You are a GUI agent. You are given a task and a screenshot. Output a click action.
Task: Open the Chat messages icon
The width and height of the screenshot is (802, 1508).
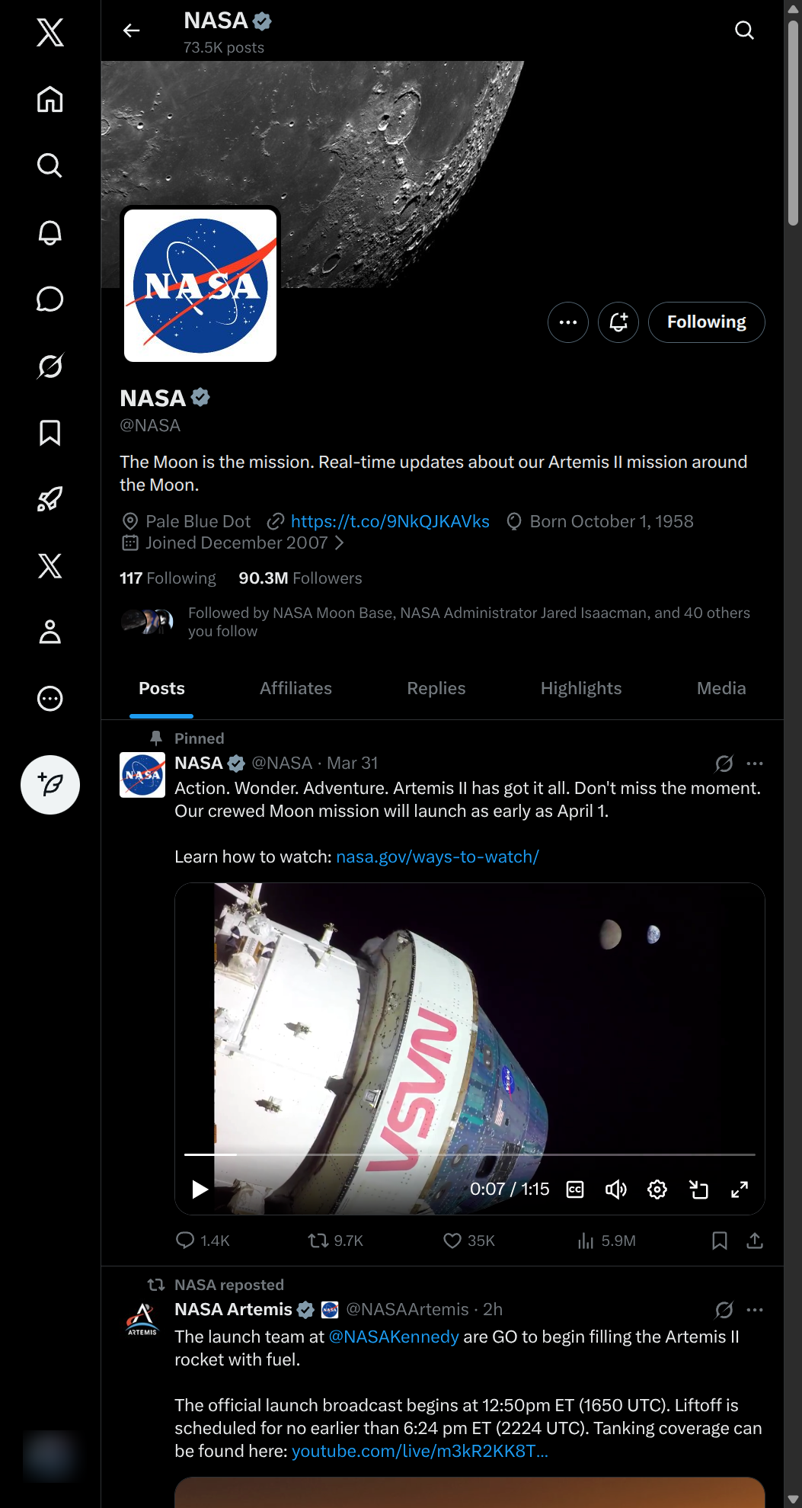[50, 299]
